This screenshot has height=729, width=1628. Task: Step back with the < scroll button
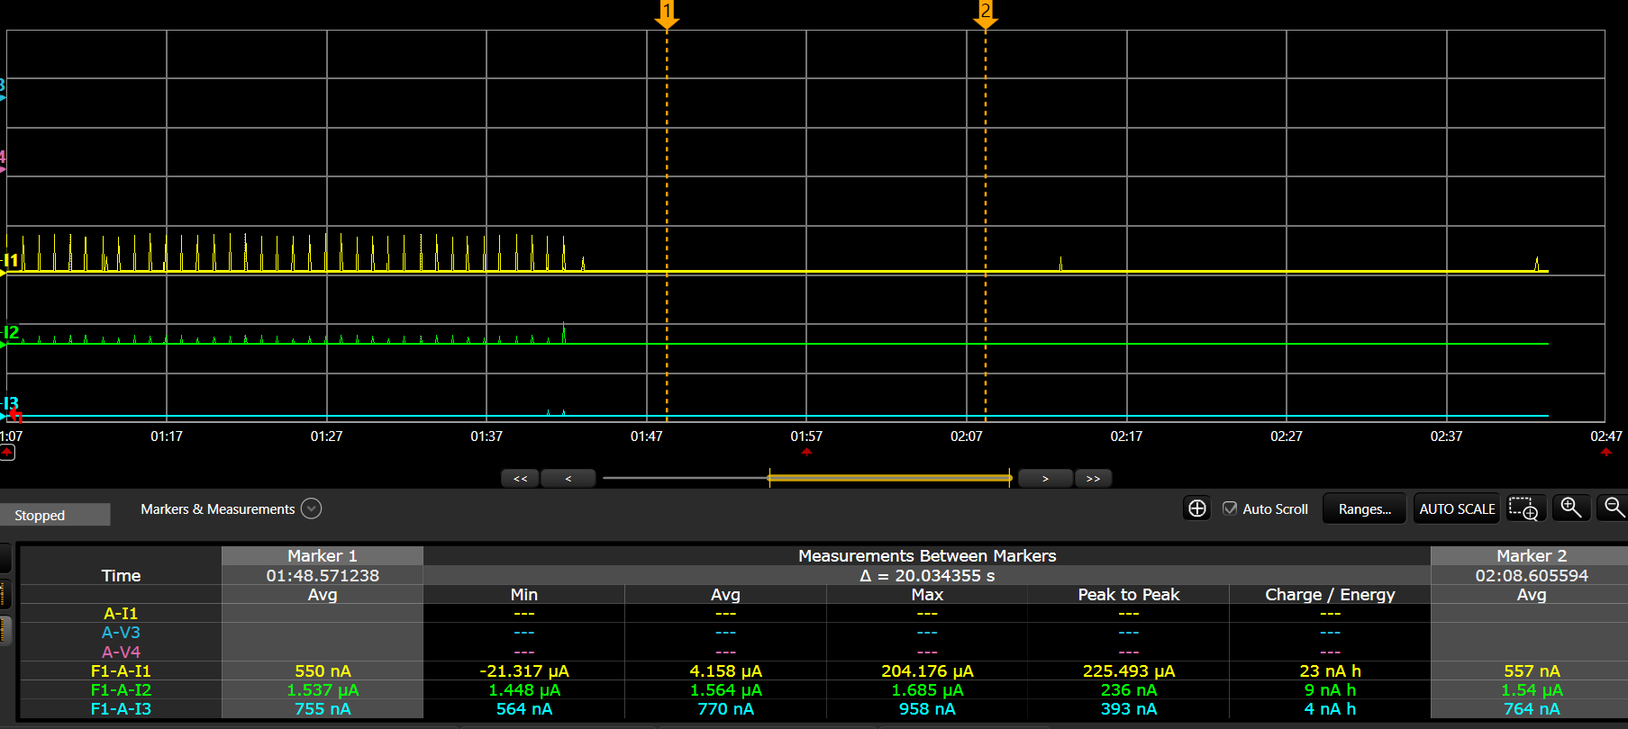click(568, 479)
